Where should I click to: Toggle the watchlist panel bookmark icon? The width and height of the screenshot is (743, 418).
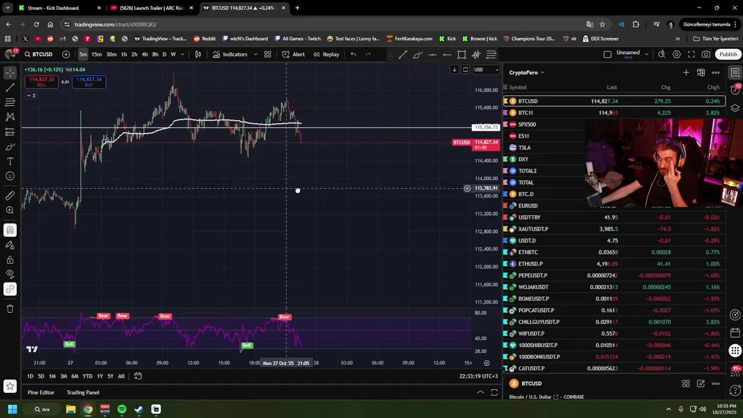(735, 73)
